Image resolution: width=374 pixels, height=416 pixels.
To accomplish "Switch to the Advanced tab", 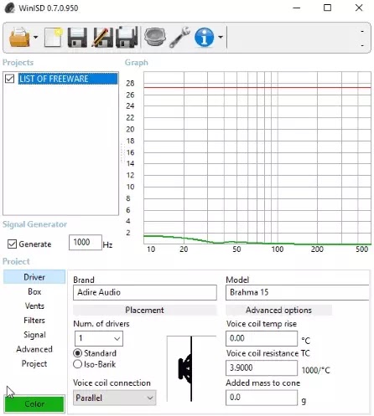I will pos(34,349).
